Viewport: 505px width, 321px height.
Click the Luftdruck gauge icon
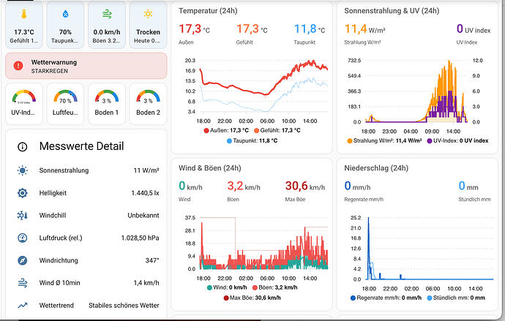(22, 238)
